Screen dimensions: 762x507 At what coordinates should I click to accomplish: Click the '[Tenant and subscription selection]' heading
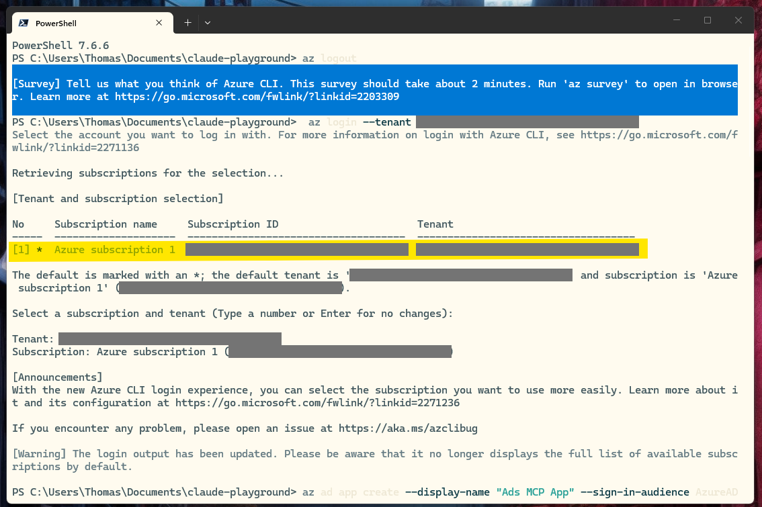point(118,199)
